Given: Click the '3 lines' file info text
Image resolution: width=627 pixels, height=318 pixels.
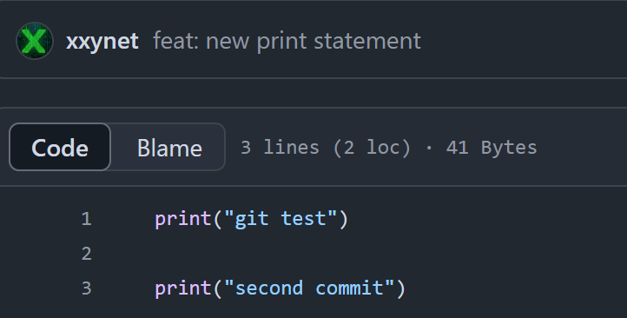Looking at the screenshot, I should click(x=280, y=148).
